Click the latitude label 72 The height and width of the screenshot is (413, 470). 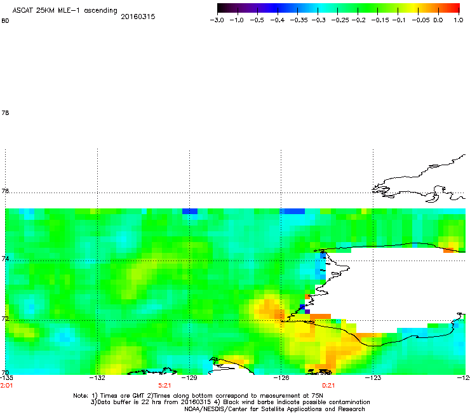click(5, 318)
